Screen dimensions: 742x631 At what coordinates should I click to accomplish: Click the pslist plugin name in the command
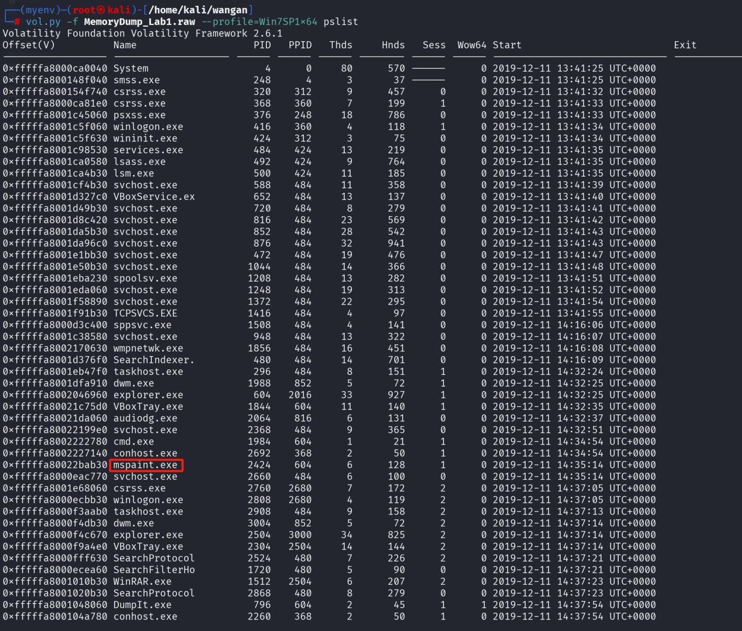[x=341, y=22]
